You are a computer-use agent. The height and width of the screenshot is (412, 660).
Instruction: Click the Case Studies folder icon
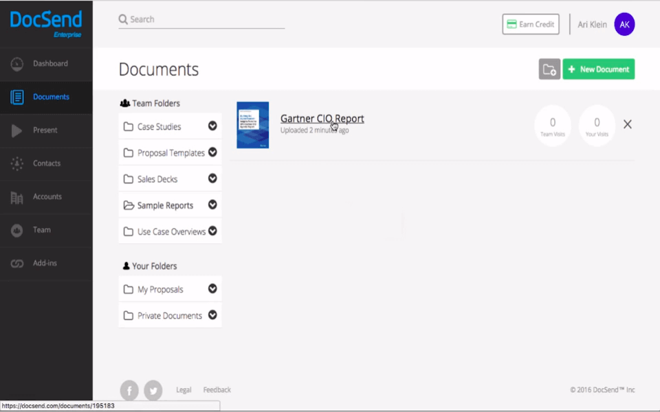coord(129,126)
